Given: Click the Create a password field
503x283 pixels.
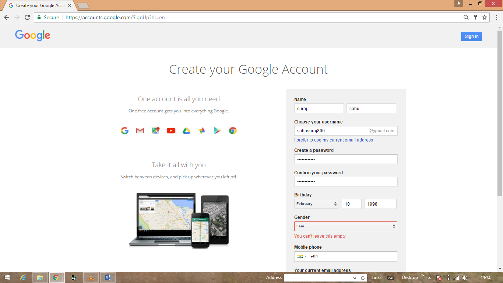Looking at the screenshot, I should [x=346, y=159].
